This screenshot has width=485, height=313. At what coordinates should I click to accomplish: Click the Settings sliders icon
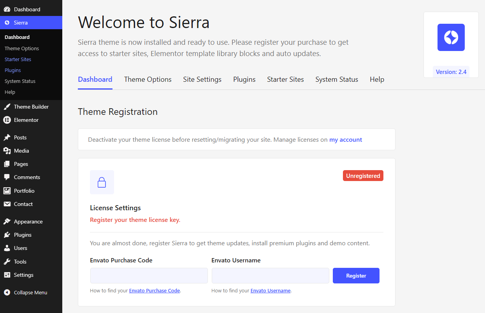(x=7, y=275)
